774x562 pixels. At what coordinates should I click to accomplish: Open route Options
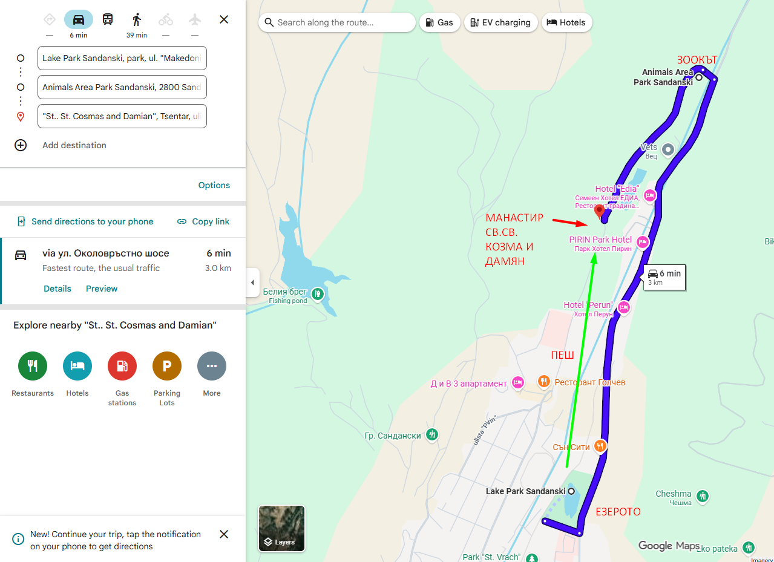click(x=214, y=185)
